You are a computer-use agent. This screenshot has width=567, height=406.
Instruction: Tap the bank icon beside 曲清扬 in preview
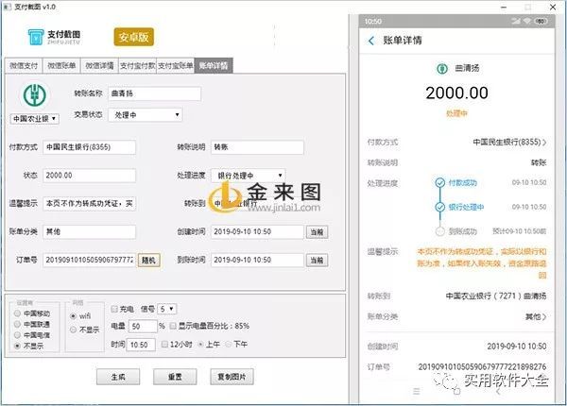(x=442, y=68)
